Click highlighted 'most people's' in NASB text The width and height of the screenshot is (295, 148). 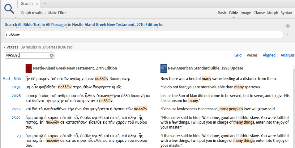pyautogui.click(x=231, y=109)
